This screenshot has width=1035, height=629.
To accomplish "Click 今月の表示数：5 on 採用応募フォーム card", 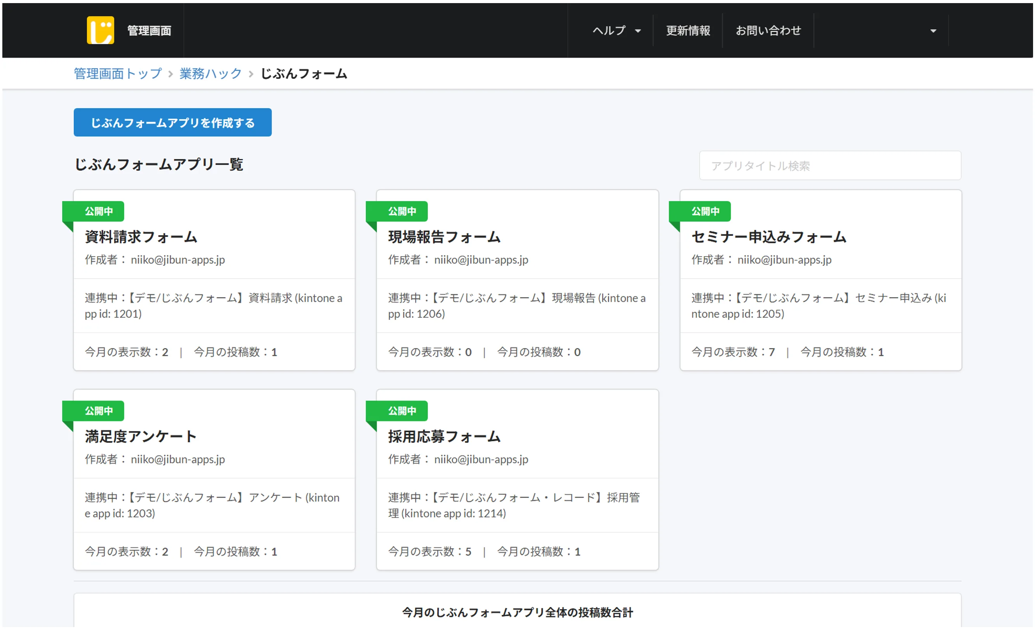I will coord(430,552).
